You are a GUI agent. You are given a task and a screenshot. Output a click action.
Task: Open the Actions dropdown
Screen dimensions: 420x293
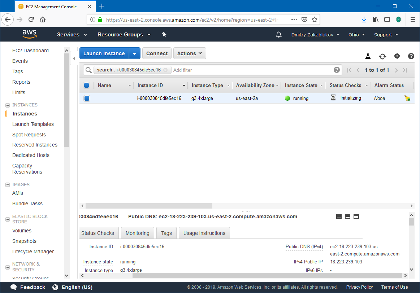[x=190, y=53]
